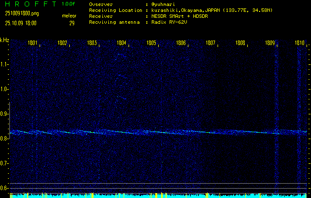Click the kHz axis unit label
This screenshot has height=198, width=311.
(x=4, y=40)
